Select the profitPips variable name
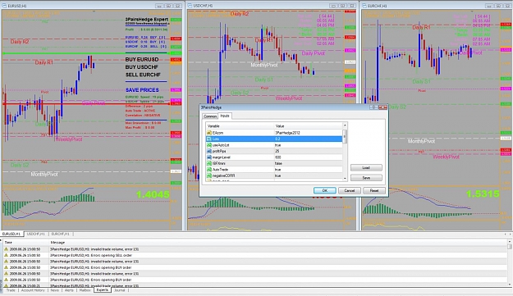 219,151
